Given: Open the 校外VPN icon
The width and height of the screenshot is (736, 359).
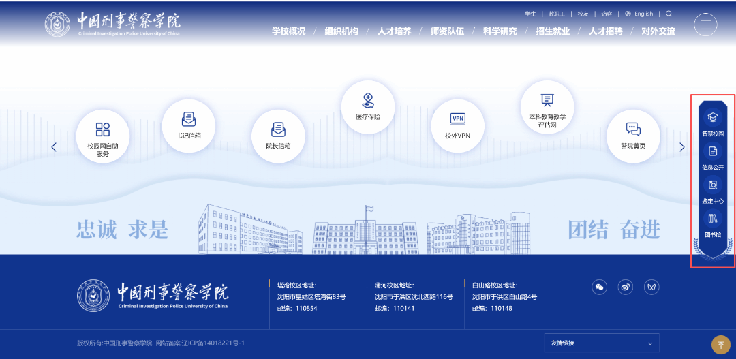Looking at the screenshot, I should tap(458, 119).
